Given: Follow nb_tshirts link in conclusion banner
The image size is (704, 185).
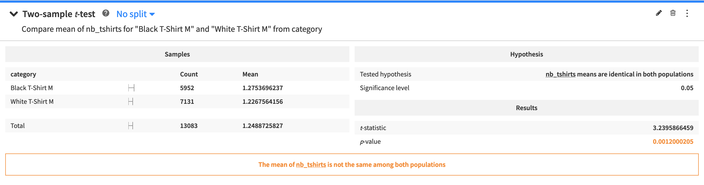Looking at the screenshot, I should (311, 165).
